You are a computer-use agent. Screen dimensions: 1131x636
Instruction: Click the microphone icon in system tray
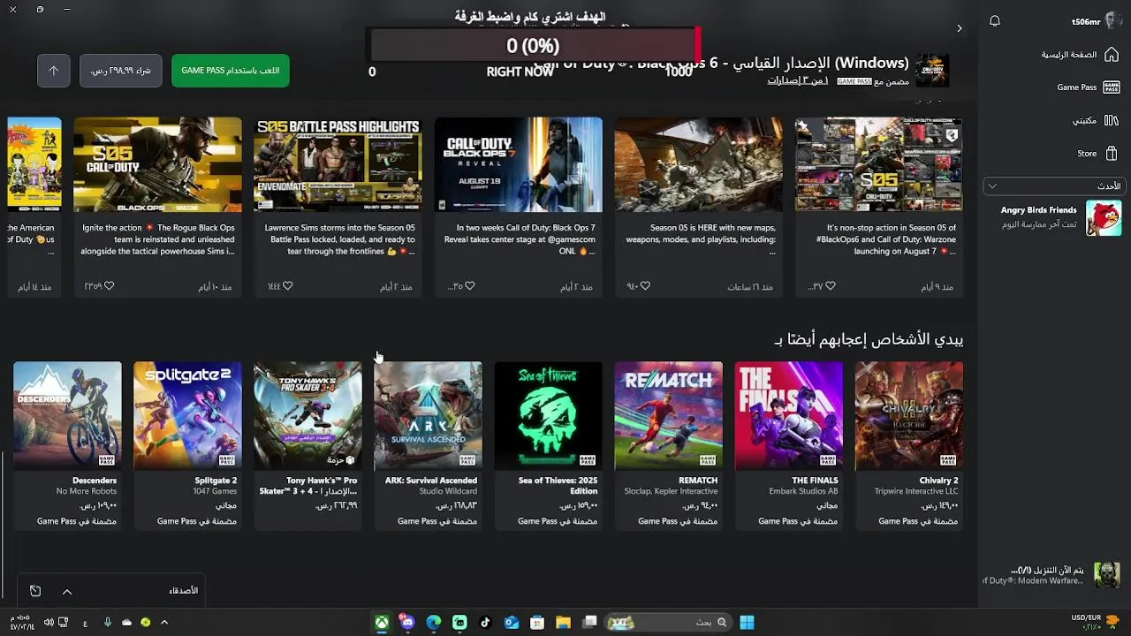pos(108,622)
